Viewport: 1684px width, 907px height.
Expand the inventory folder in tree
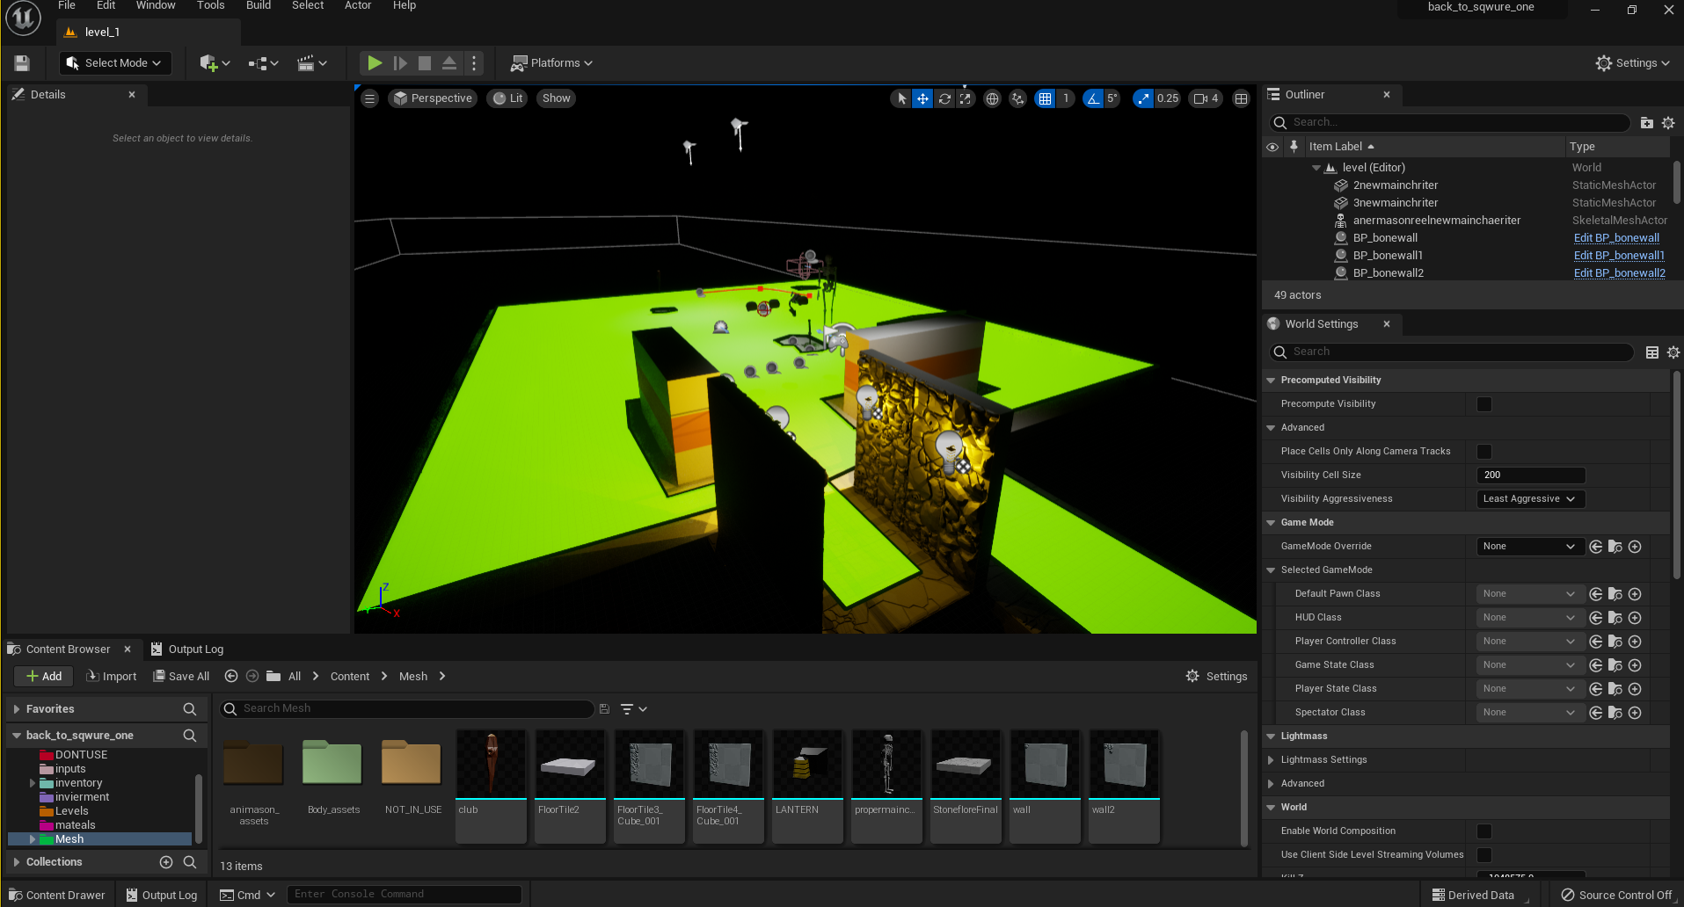[33, 783]
